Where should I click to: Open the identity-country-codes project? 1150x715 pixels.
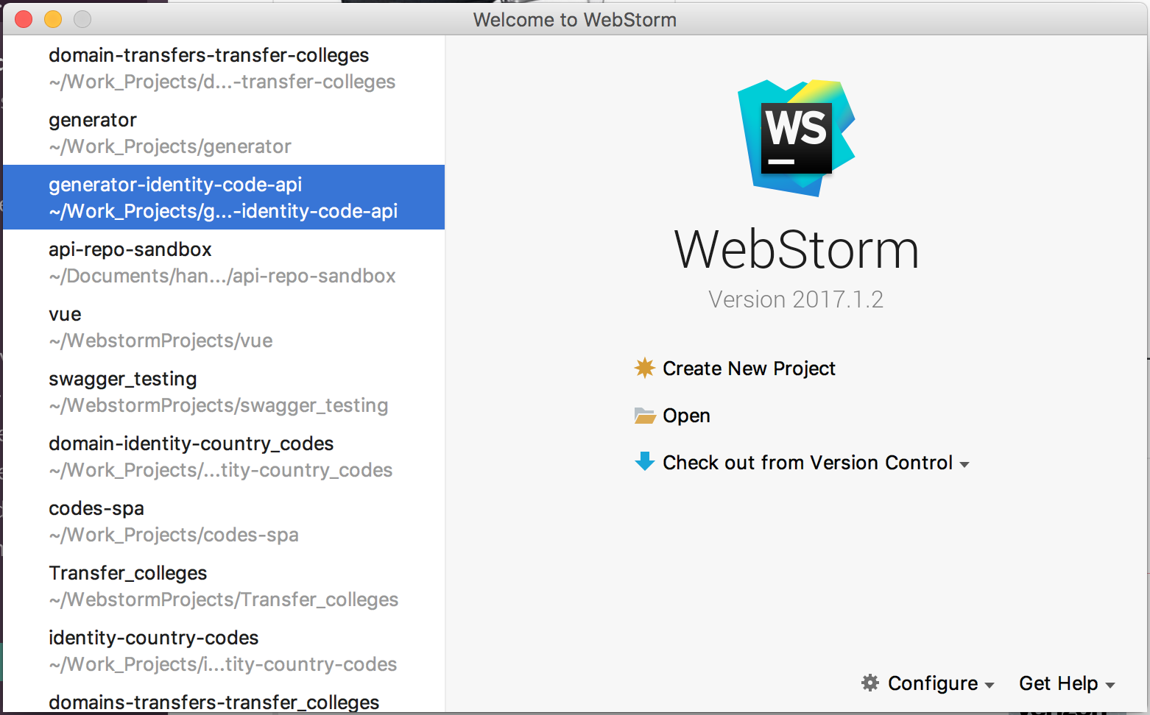pyautogui.click(x=224, y=650)
